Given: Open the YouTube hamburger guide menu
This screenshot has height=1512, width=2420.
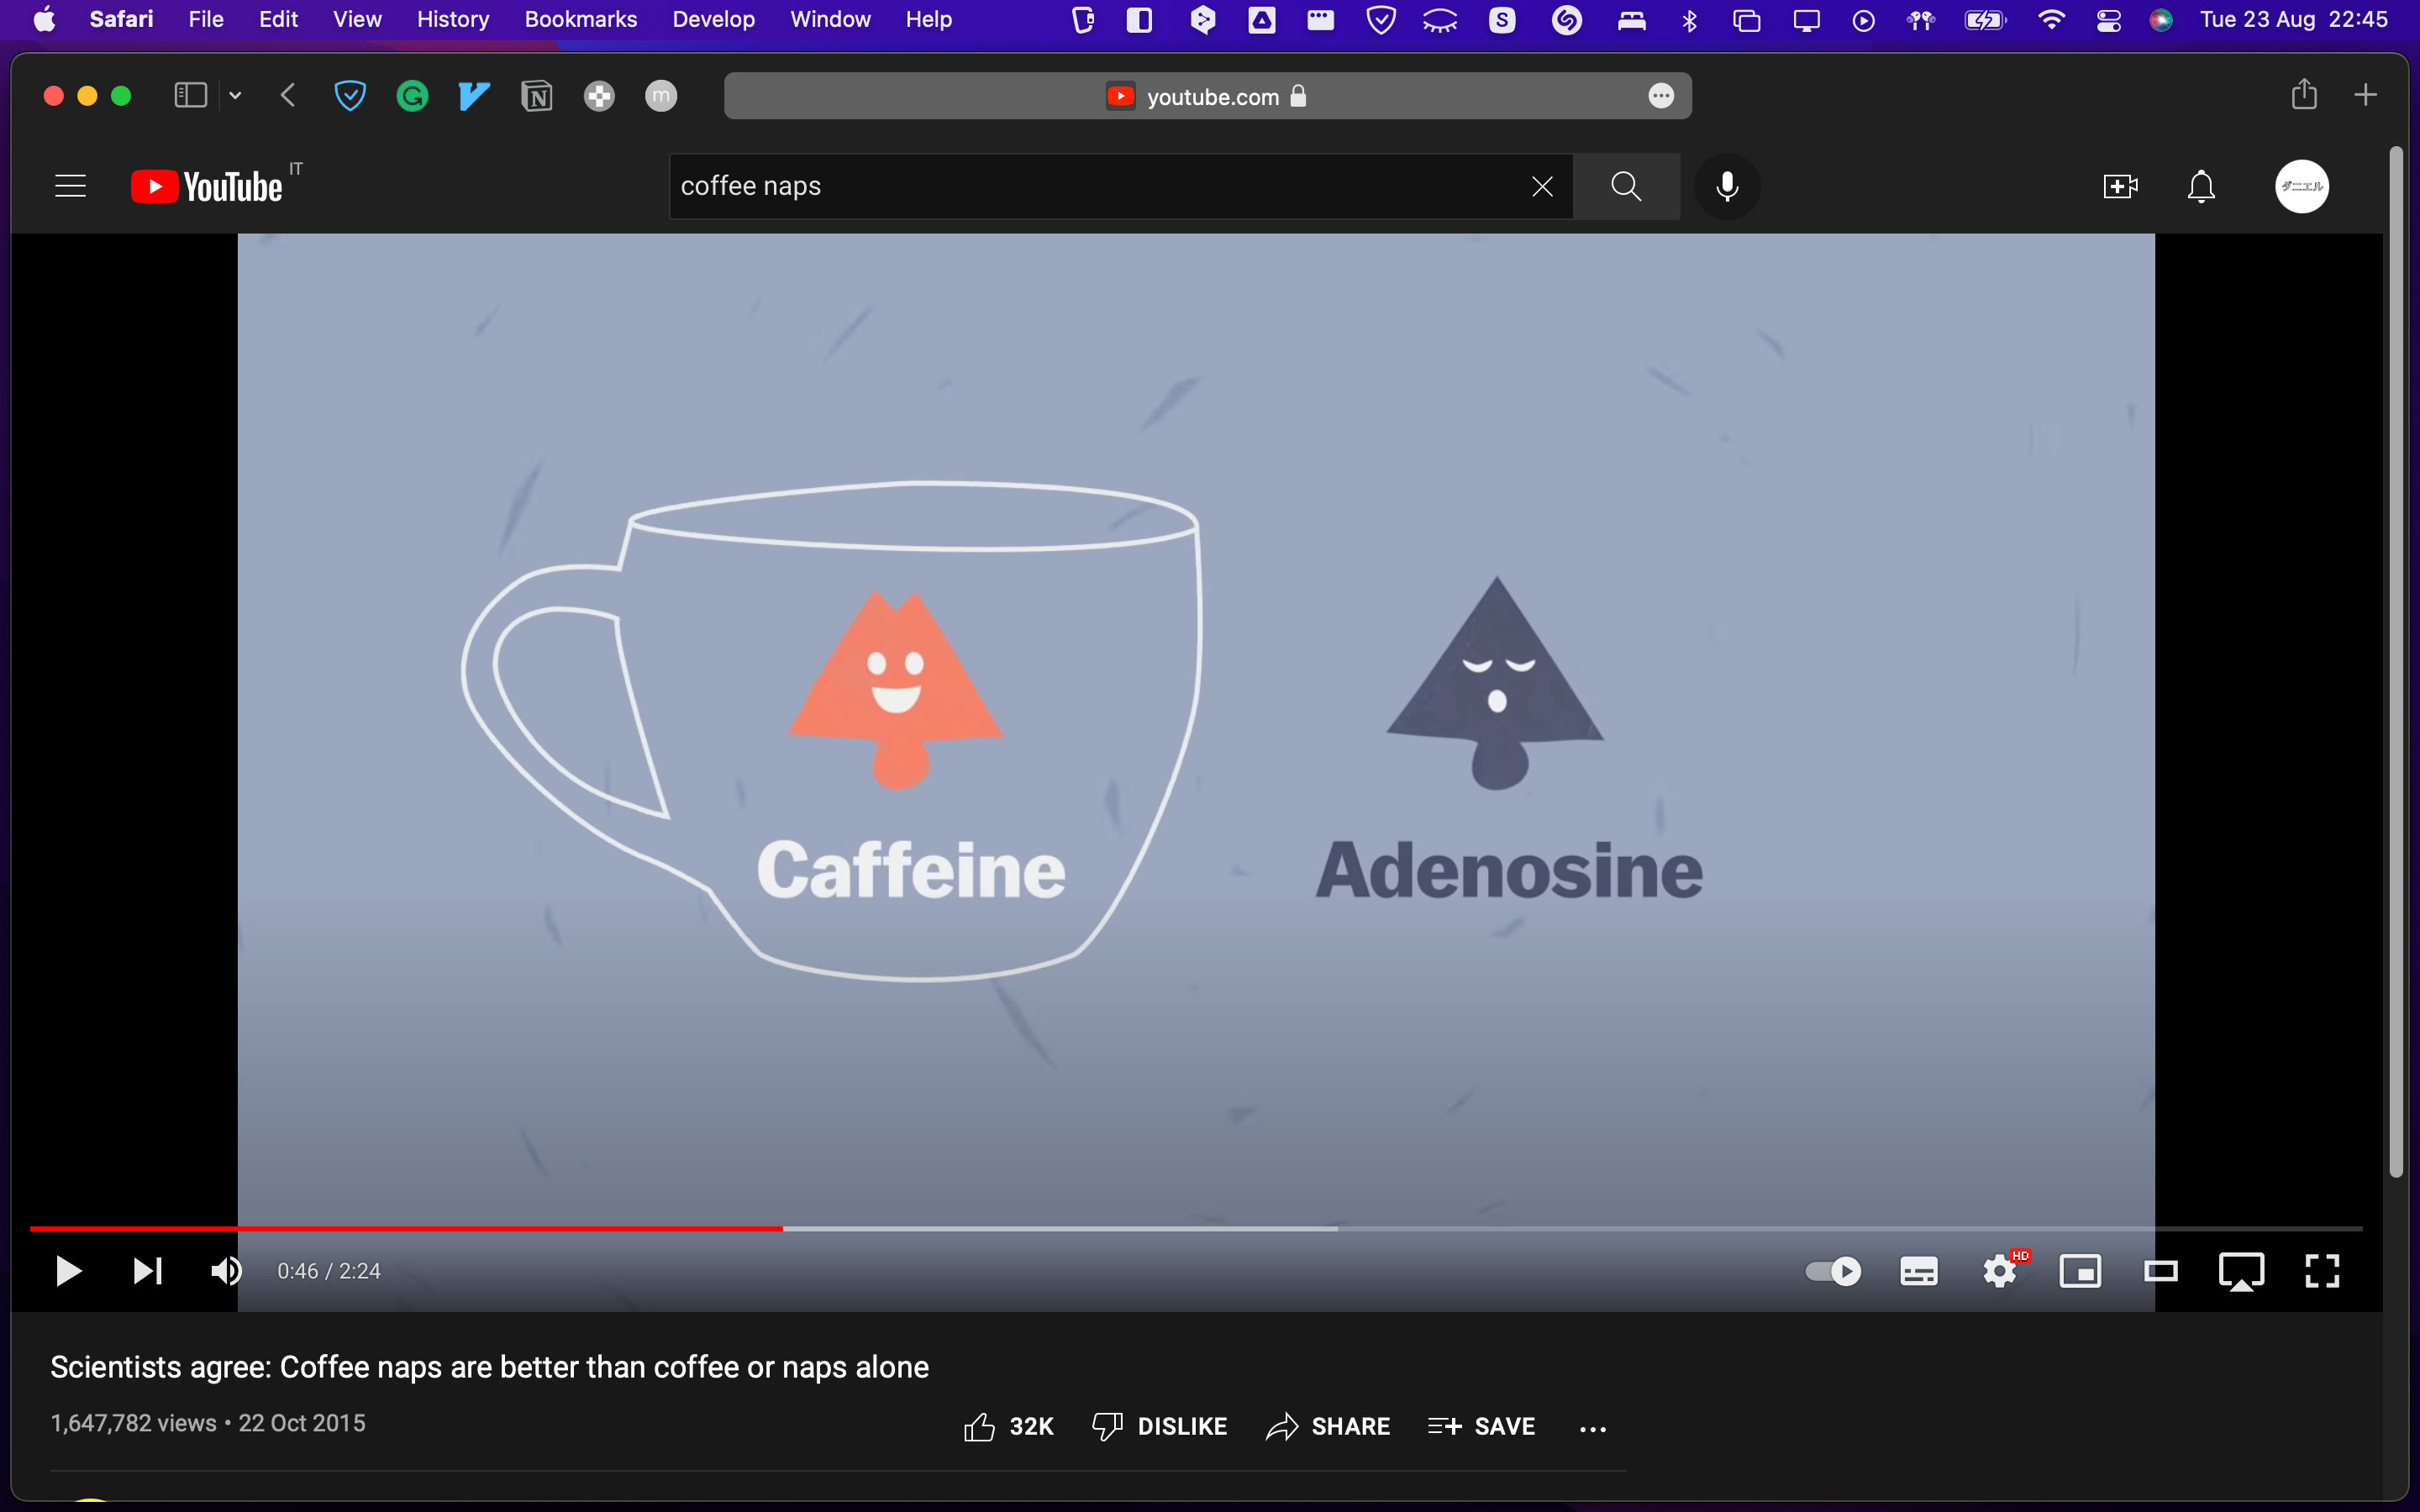Looking at the screenshot, I should (70, 186).
